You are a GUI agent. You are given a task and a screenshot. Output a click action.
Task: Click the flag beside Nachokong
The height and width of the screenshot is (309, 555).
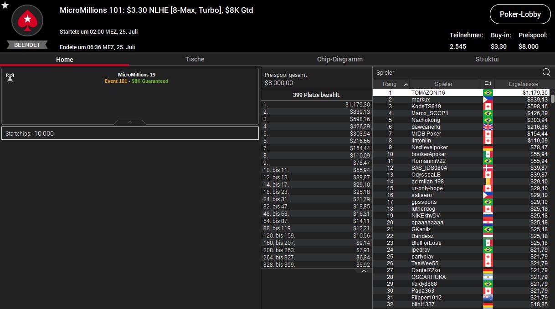[x=488, y=120]
